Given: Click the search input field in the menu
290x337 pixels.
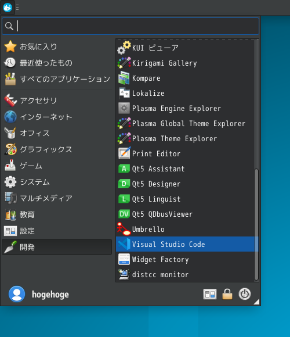Looking at the screenshot, I should (x=130, y=26).
